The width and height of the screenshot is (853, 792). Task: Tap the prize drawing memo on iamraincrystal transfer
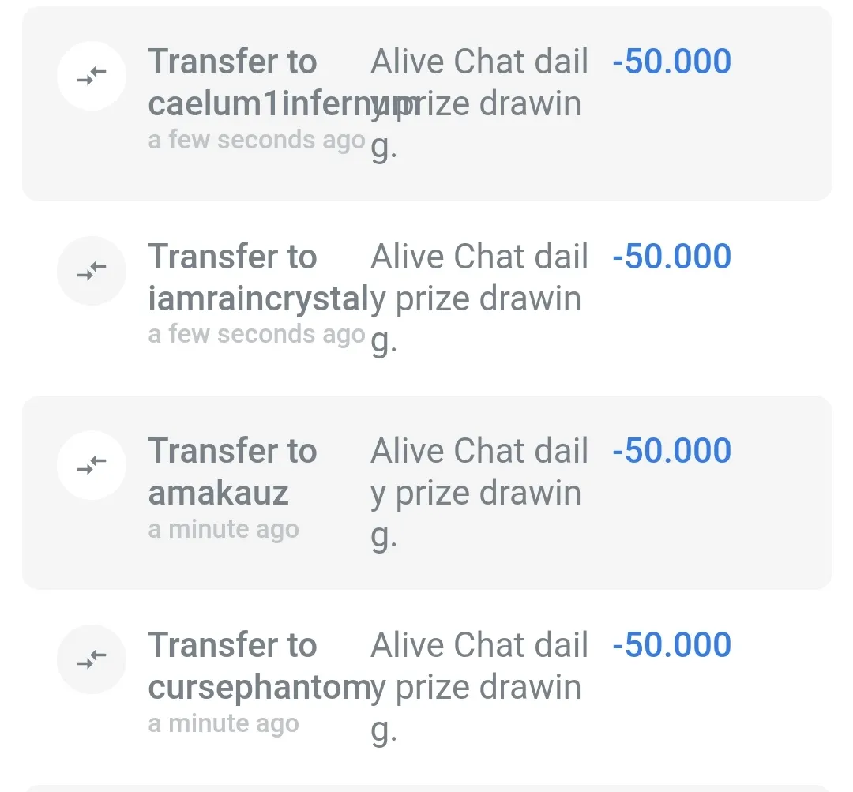479,298
